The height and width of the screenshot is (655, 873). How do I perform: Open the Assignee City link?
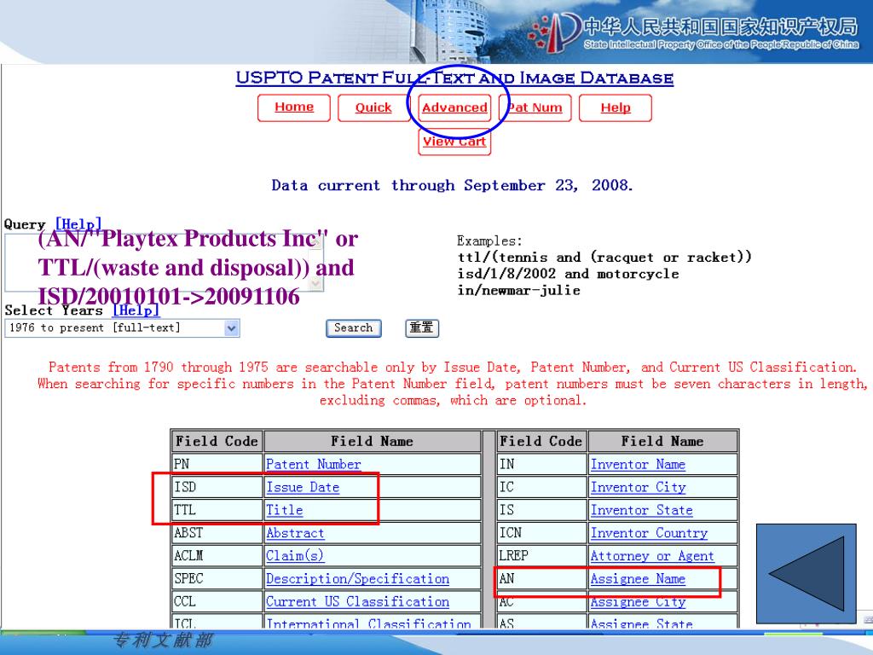coord(638,601)
